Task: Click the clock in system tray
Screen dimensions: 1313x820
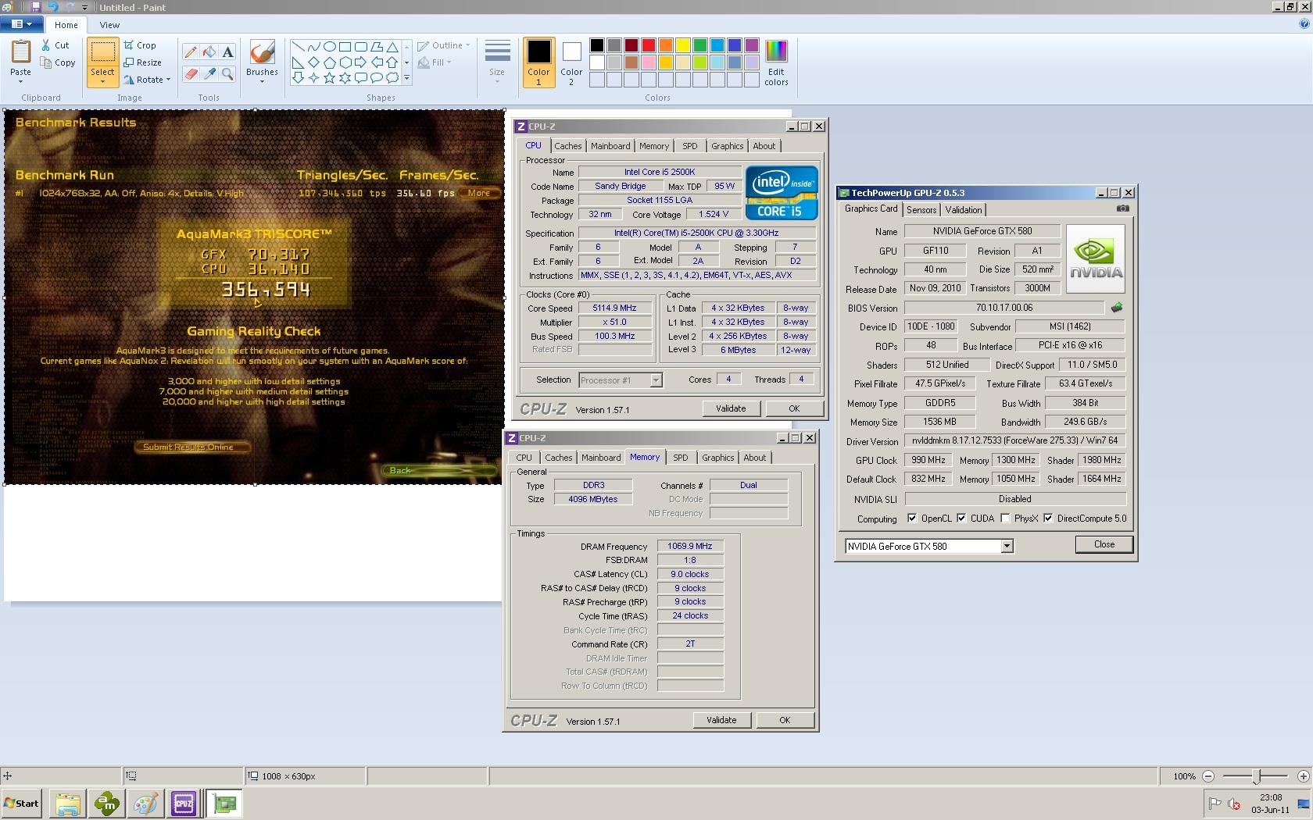Action: click(1270, 804)
